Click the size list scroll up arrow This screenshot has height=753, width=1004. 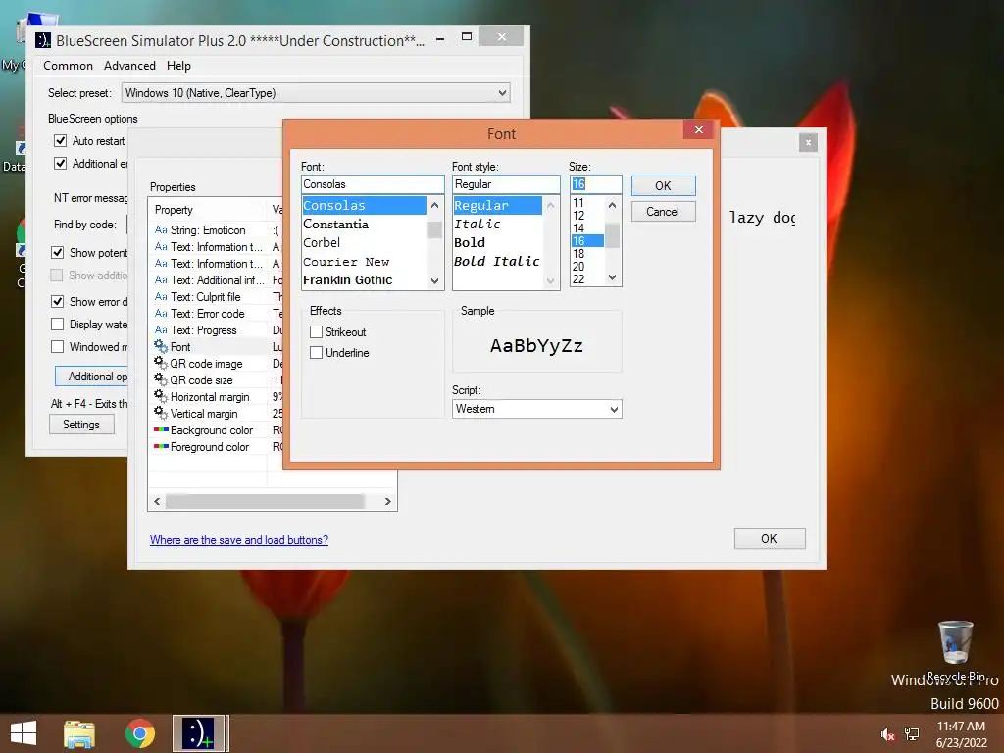612,205
